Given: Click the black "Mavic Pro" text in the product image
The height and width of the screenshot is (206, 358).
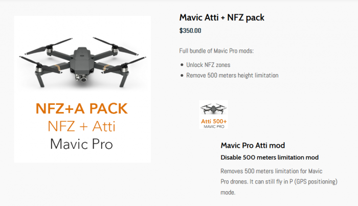Looking at the screenshot, I should pos(82,144).
